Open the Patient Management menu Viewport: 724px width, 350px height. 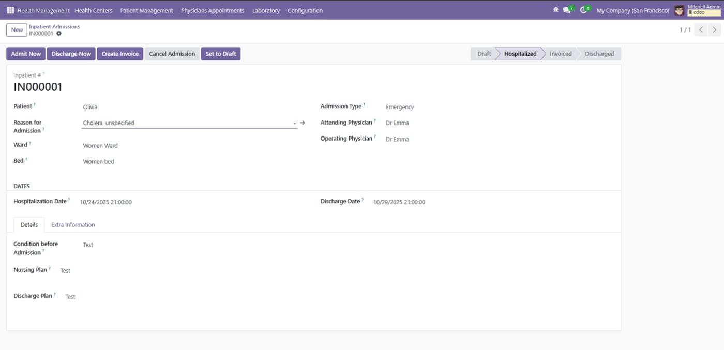pos(147,10)
